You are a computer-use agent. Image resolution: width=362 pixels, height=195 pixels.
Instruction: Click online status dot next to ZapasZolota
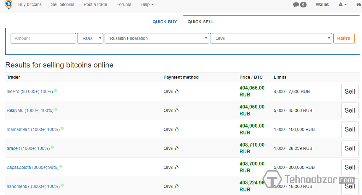tap(61, 166)
